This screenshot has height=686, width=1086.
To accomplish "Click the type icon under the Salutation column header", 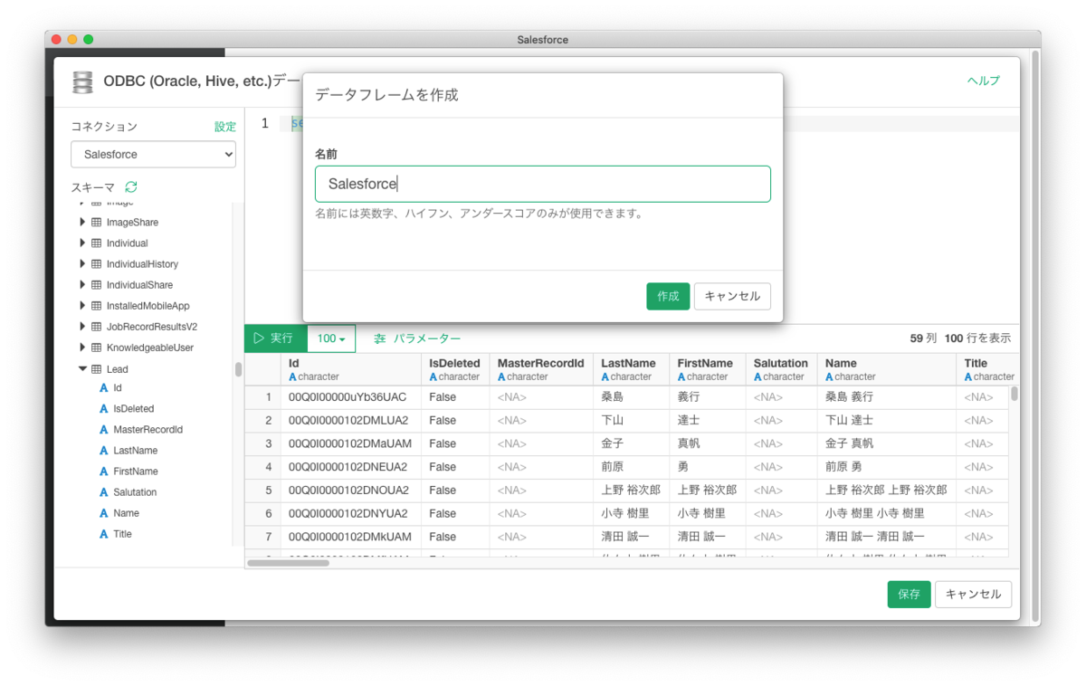I will click(x=757, y=376).
